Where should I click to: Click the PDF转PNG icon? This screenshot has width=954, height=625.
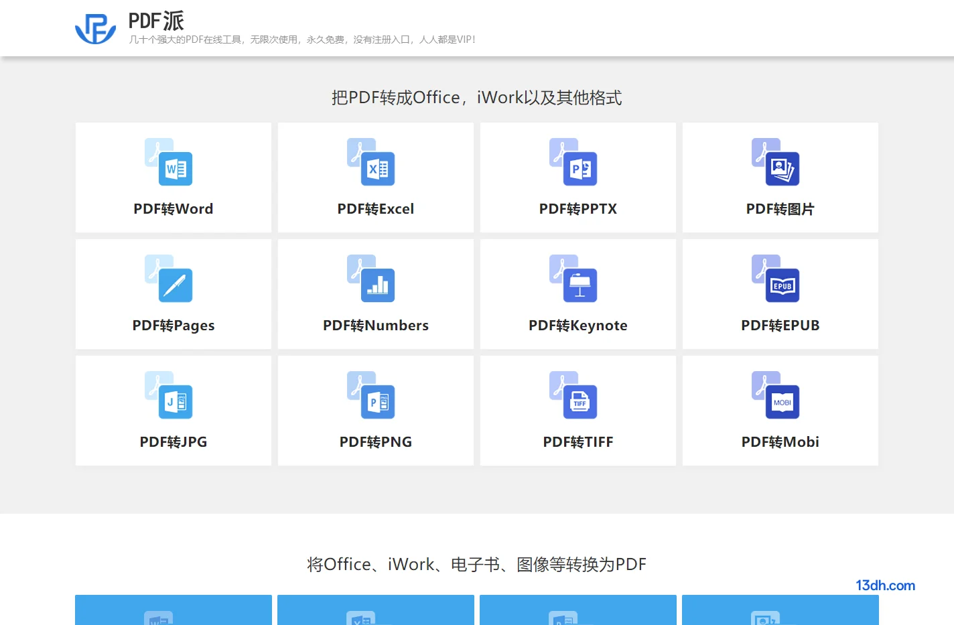(371, 395)
